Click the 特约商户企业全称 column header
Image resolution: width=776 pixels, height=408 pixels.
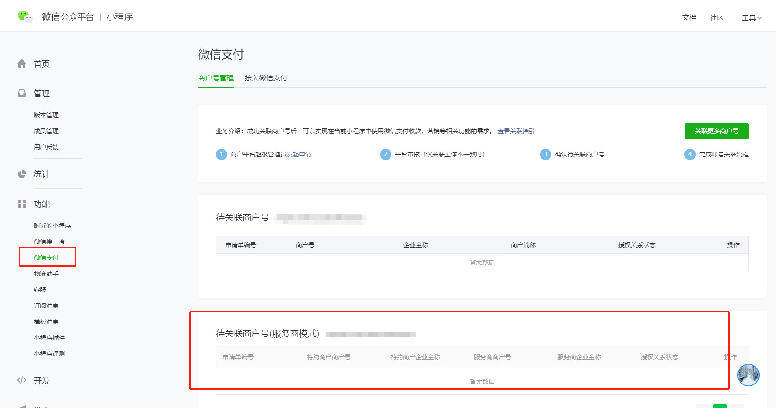pos(415,357)
